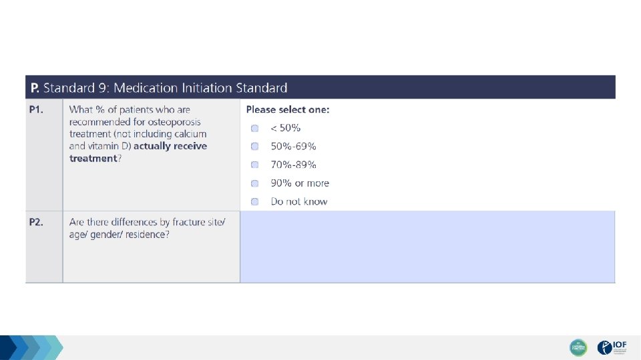Click the "P1." row label cell
This screenshot has width=641, height=360.
[x=44, y=155]
